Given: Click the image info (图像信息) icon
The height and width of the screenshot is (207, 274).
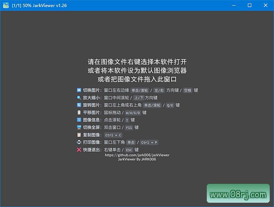Looking at the screenshot, I should click(79, 120).
